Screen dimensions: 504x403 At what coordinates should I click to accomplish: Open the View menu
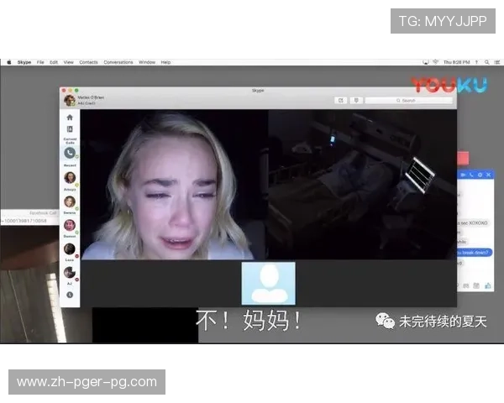[69, 62]
